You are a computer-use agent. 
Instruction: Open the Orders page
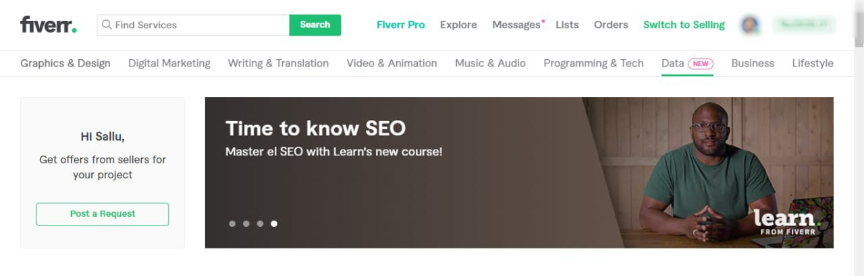(611, 25)
